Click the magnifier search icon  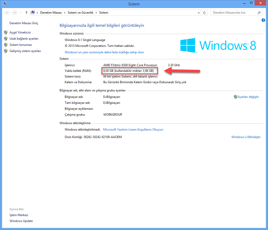pyautogui.click(x=259, y=13)
